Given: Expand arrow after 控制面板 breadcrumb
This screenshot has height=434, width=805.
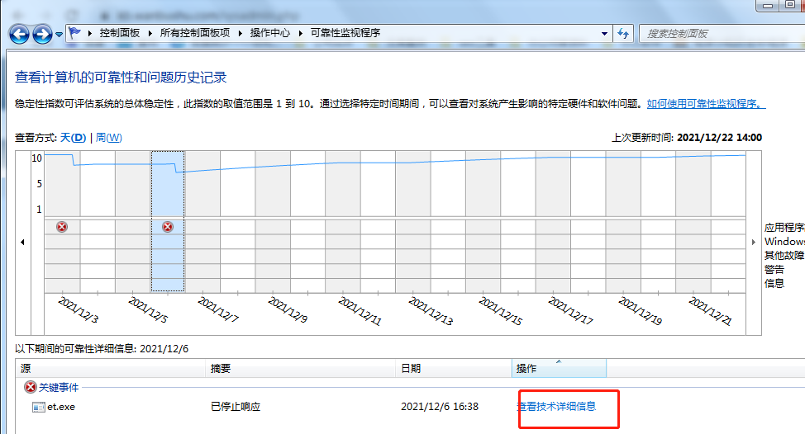Looking at the screenshot, I should pyautogui.click(x=150, y=33).
